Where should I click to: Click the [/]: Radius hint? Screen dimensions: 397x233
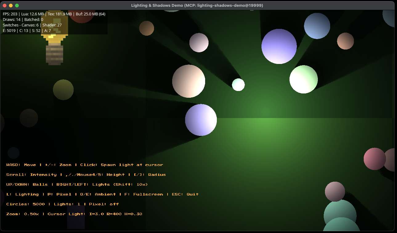(150, 175)
